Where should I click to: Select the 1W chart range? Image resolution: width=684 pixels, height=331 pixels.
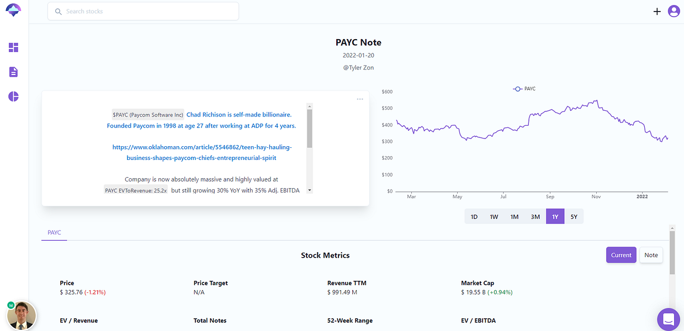coord(494,217)
